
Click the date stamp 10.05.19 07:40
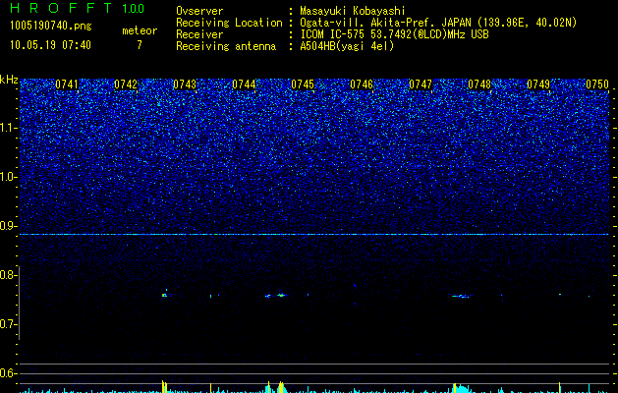coord(50,45)
